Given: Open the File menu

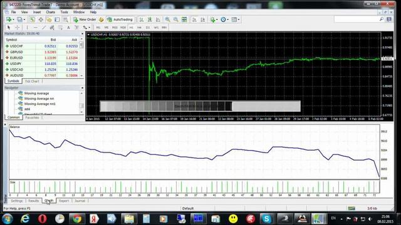Looking at the screenshot, I should [13, 12].
